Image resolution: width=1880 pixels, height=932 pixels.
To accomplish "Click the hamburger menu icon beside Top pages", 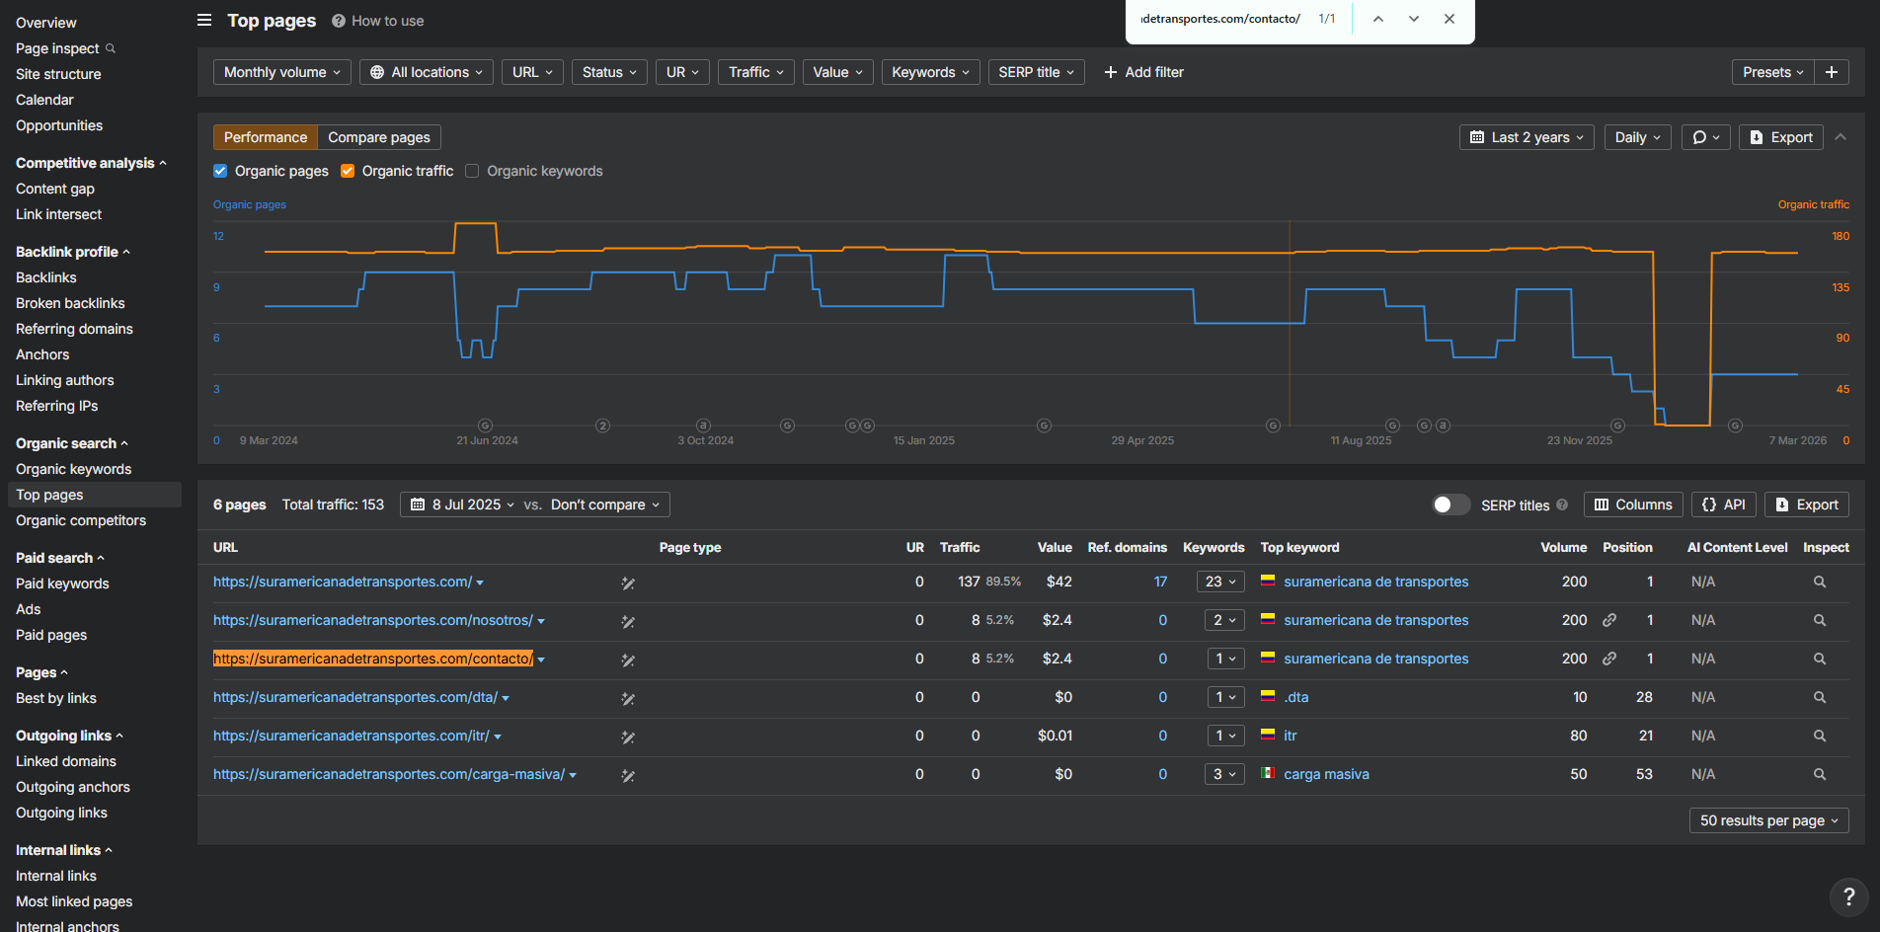I will pyautogui.click(x=204, y=20).
